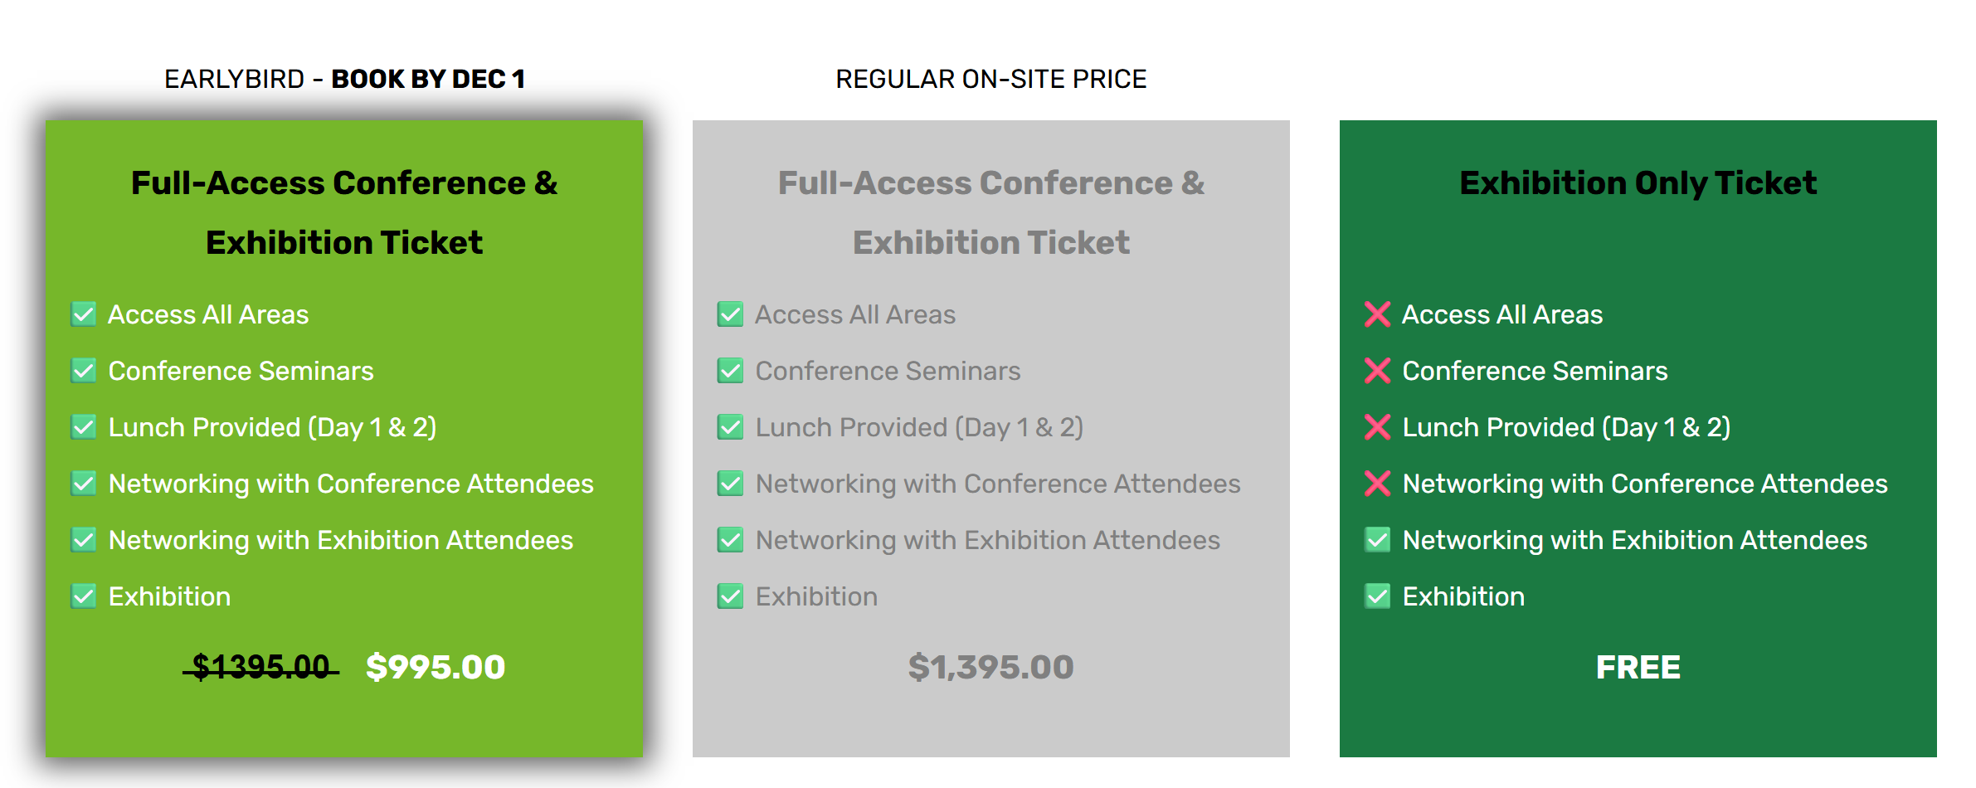
Task: Click the struck-through $1395.00 price
Action: [x=260, y=667]
